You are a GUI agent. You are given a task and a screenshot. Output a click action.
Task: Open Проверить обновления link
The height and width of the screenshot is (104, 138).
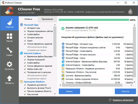pyautogui.click(x=123, y=100)
